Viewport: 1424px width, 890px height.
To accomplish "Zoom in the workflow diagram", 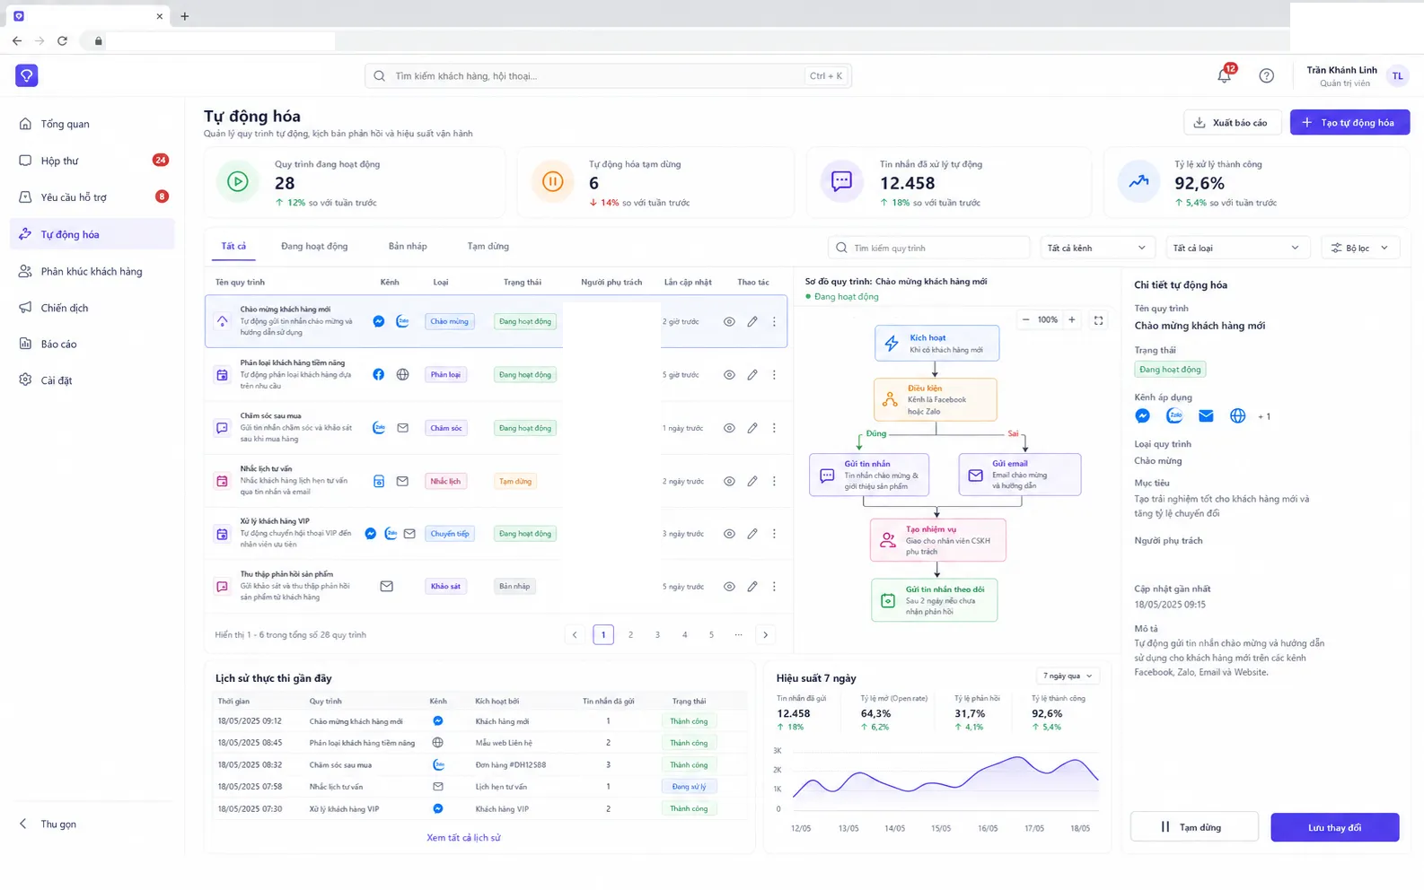I will (x=1071, y=319).
